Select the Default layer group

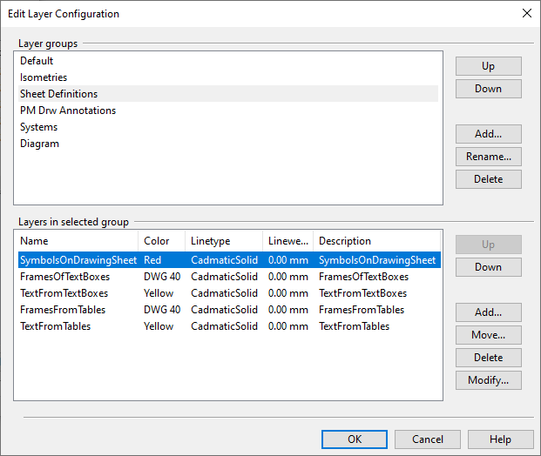tap(37, 61)
